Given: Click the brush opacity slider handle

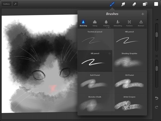Looking at the screenshot, I should (x=156, y=69).
